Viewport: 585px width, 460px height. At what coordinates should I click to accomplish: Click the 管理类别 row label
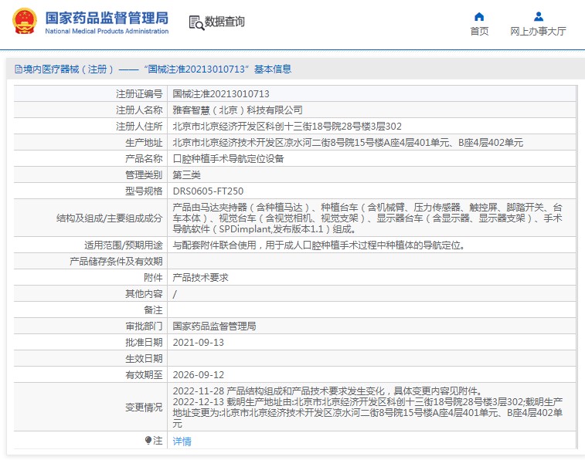coord(144,175)
